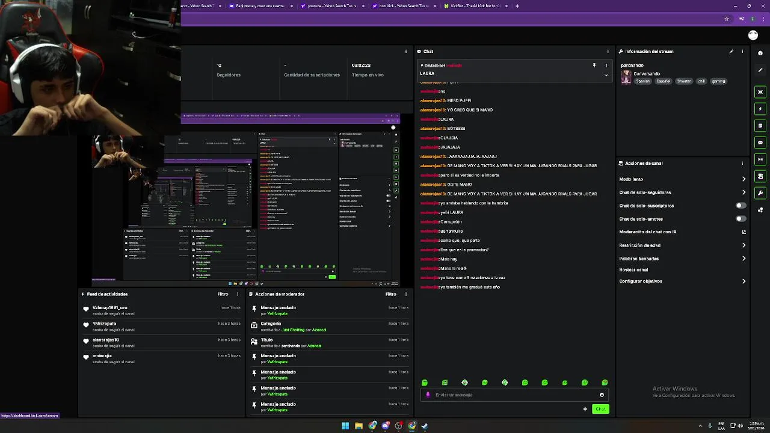
Task: Open chat settings gear beside Chat button
Action: [585, 409]
